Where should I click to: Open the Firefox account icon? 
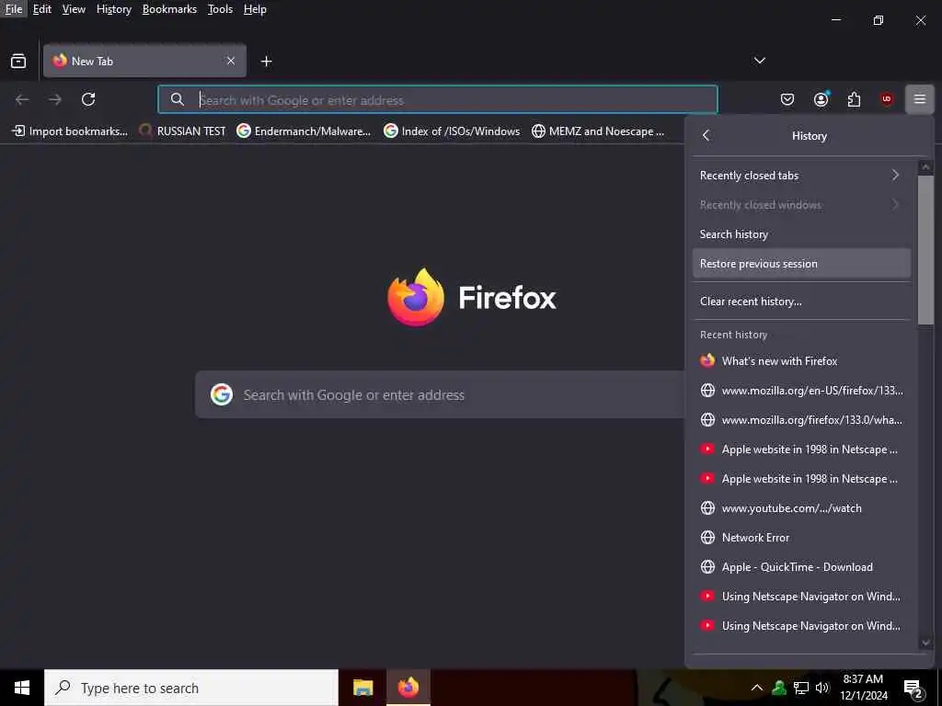(x=821, y=99)
